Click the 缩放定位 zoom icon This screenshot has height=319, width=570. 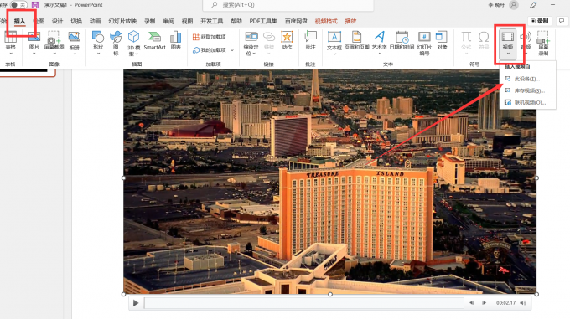(251, 37)
